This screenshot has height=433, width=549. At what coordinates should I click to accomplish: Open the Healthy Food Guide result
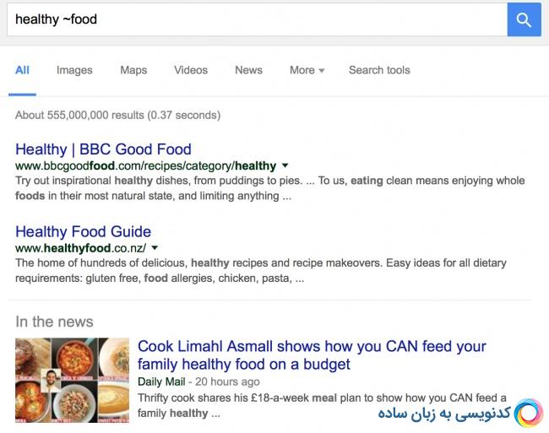(x=83, y=232)
